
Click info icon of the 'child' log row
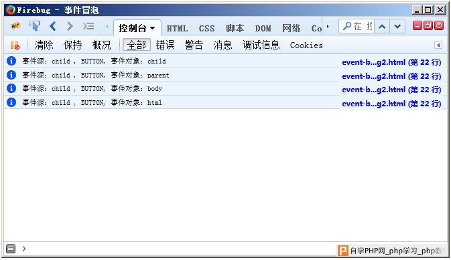(x=11, y=61)
